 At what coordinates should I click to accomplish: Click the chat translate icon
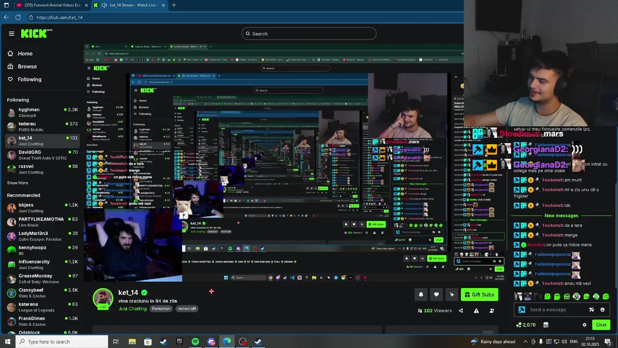tap(591, 310)
